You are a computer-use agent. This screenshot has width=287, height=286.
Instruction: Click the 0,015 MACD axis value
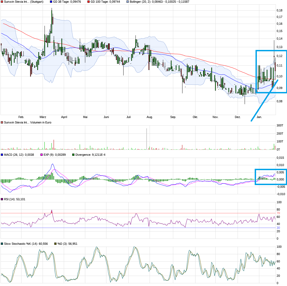(280, 158)
